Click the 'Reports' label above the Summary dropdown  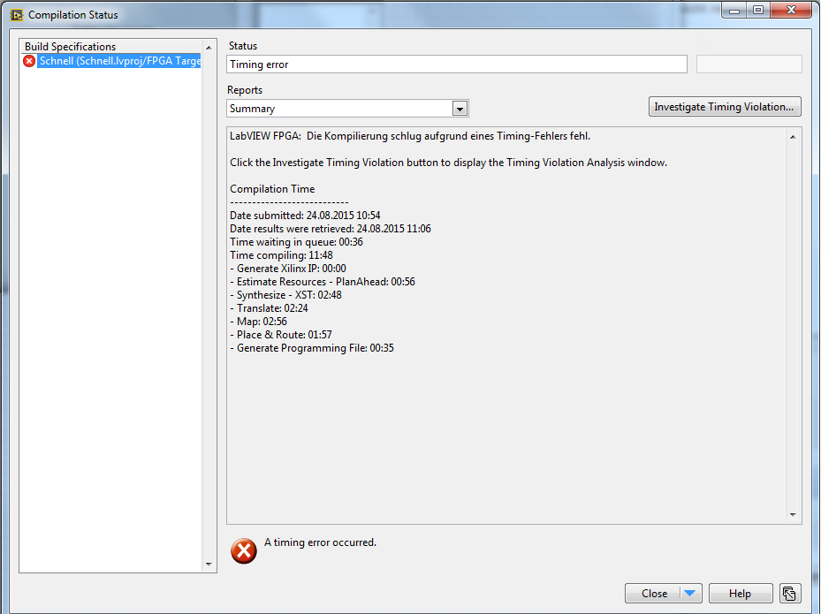(245, 90)
